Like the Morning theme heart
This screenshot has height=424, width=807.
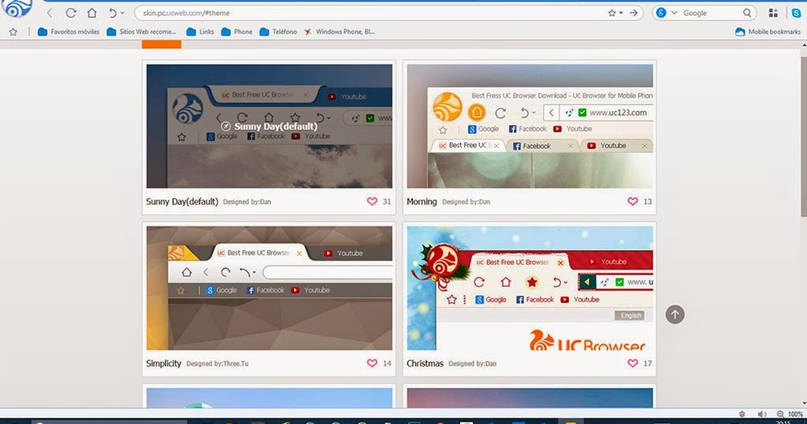633,201
